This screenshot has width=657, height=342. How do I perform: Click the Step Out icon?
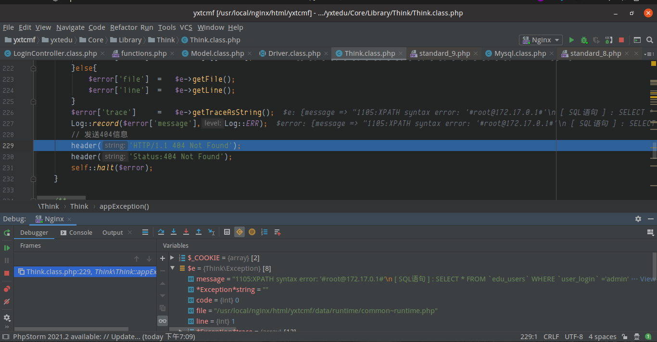(199, 232)
